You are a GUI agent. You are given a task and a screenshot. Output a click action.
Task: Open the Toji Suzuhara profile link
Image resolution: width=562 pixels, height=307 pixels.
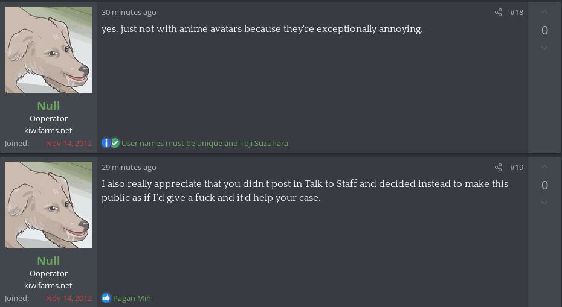click(x=264, y=144)
